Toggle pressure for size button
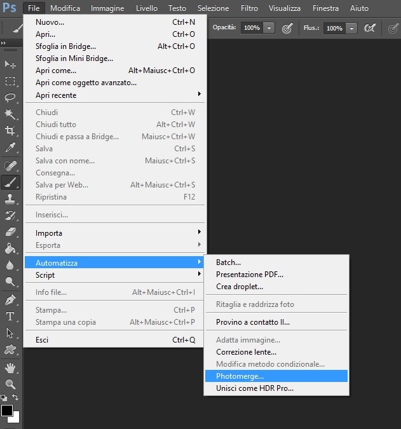 [393, 28]
